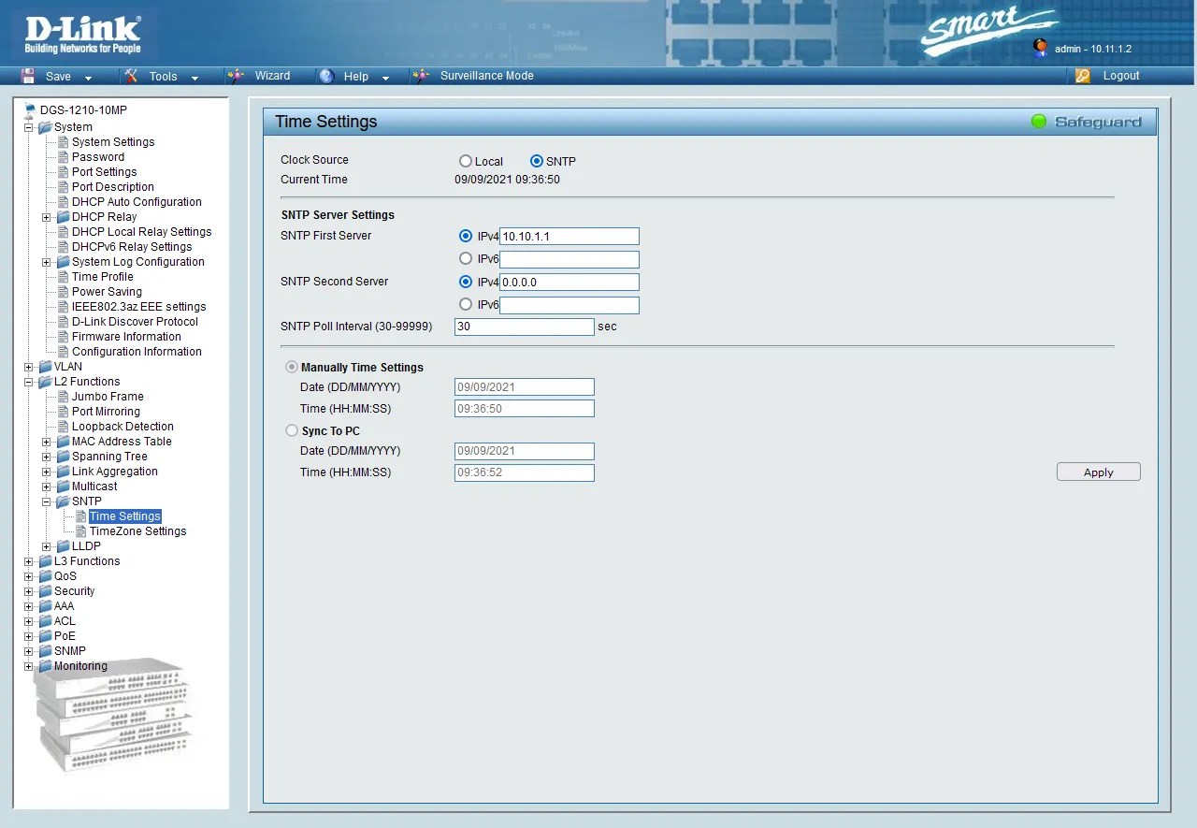Viewport: 1197px width, 828px height.
Task: Expand the VLAN tree node
Action: tap(29, 367)
